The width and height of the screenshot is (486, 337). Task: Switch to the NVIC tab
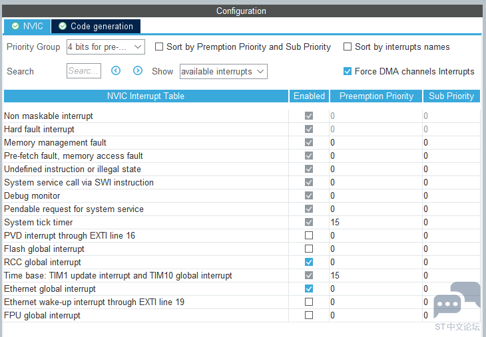[27, 26]
